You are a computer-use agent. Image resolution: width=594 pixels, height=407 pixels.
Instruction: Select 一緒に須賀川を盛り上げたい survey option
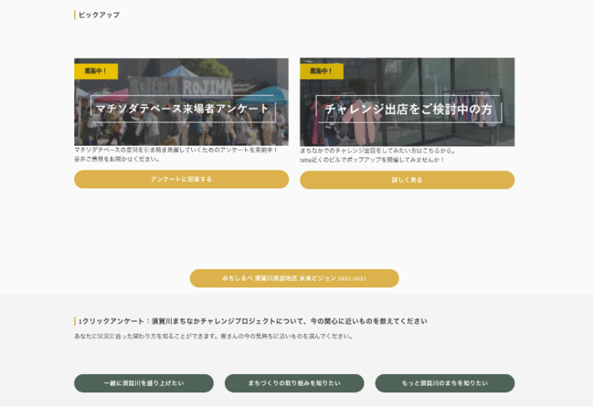click(x=143, y=383)
